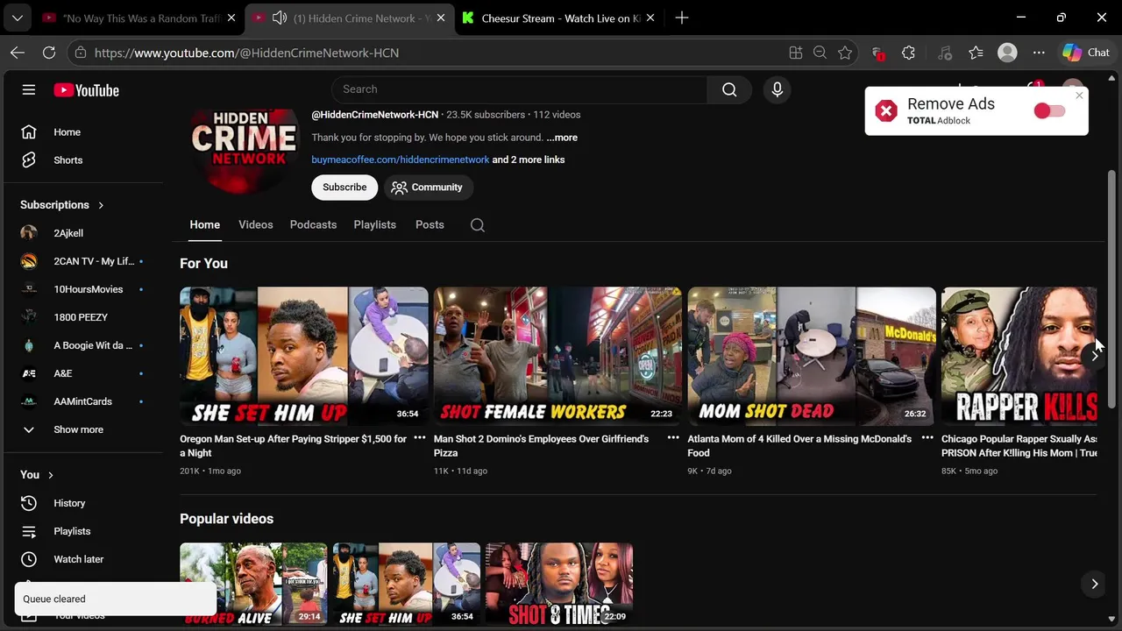Open more options for Domino's Employees video
1122x631 pixels.
click(x=673, y=438)
